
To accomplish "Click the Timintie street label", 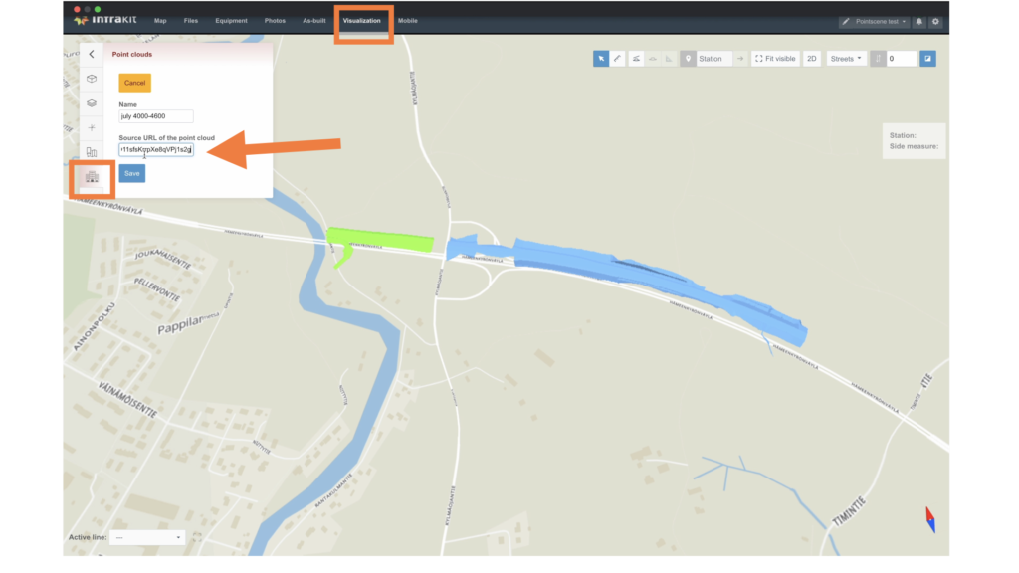I will (849, 512).
